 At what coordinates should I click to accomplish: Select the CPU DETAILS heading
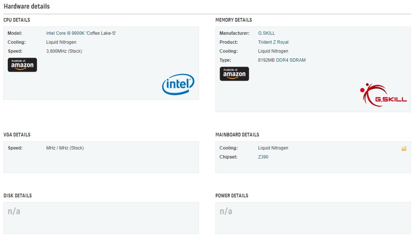[17, 20]
